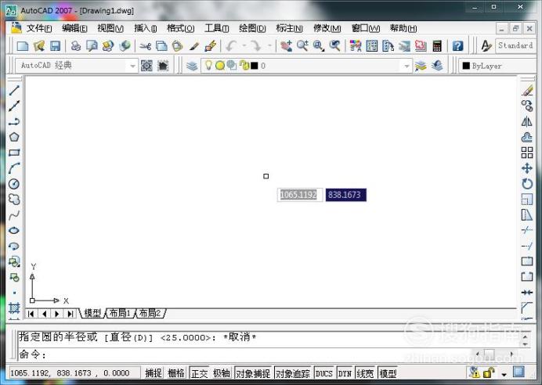542x385 pixels.
Task: Open the 修改(M) menu
Action: [x=327, y=28]
